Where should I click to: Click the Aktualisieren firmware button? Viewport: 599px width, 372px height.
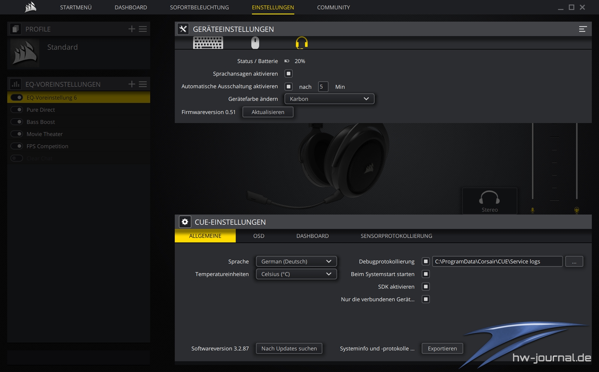tap(268, 112)
